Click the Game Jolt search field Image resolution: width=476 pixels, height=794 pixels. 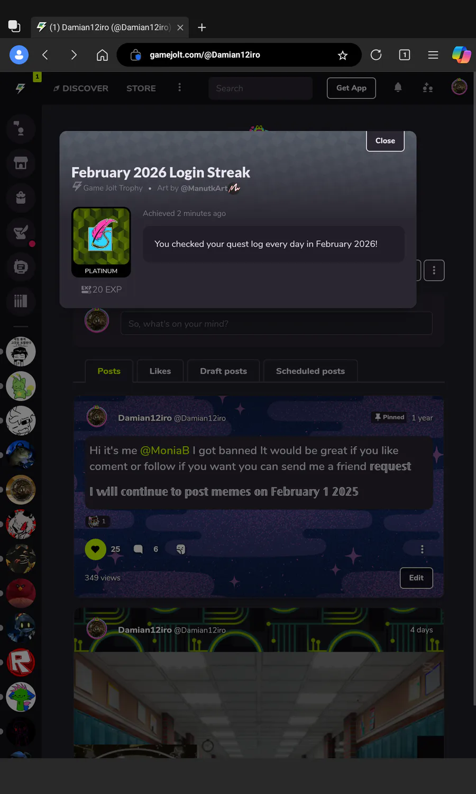(x=260, y=88)
